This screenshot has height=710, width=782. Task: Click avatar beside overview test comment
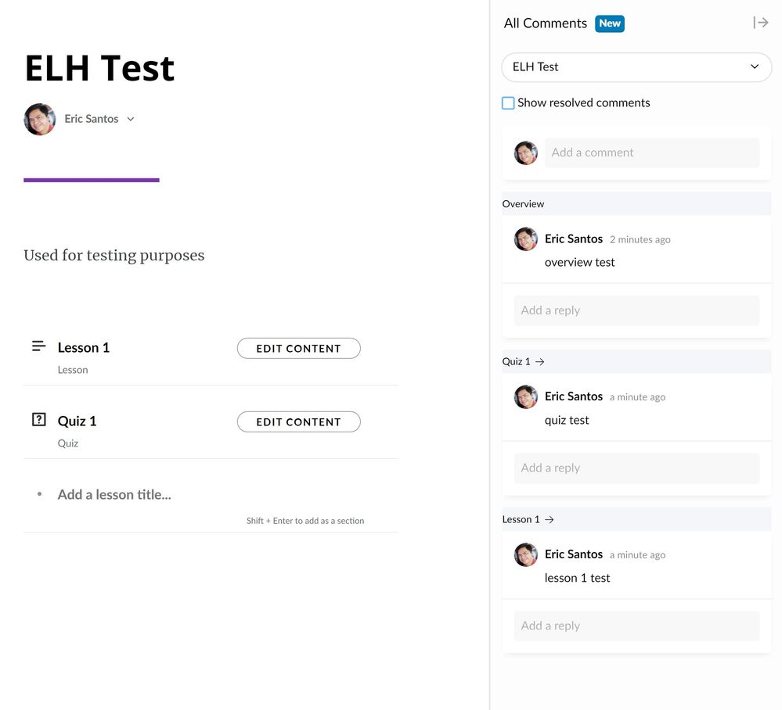point(526,239)
